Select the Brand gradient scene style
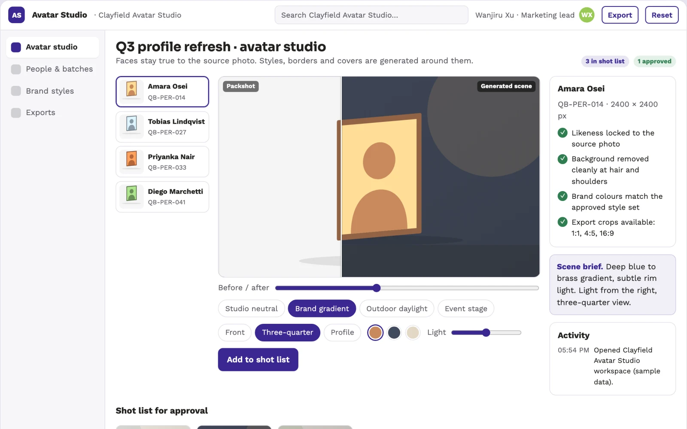The image size is (687, 429). tap(322, 309)
